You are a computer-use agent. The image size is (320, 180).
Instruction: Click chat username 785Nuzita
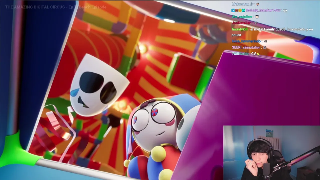[240, 54]
